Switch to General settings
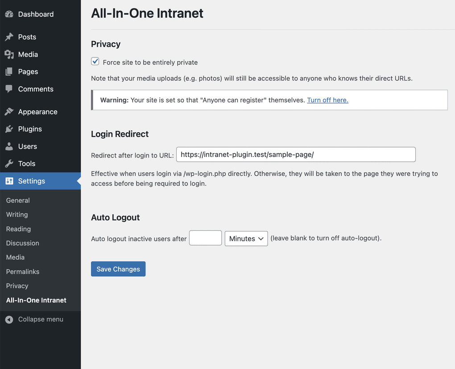Viewport: 455px width, 369px height. click(17, 200)
